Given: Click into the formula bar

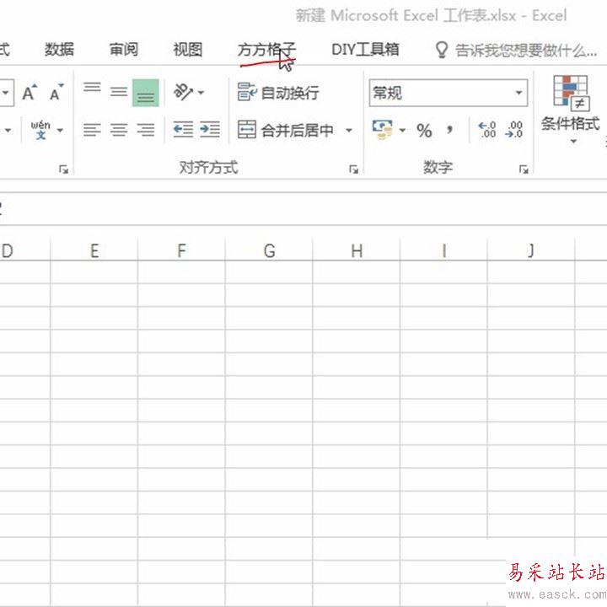Looking at the screenshot, I should pyautogui.click(x=303, y=209).
